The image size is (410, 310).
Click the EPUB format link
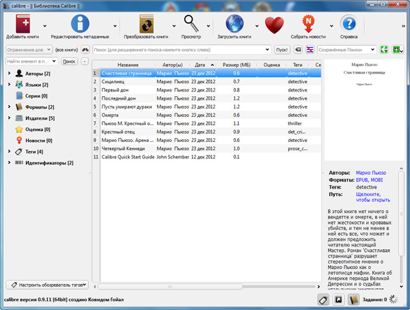pos(363,179)
